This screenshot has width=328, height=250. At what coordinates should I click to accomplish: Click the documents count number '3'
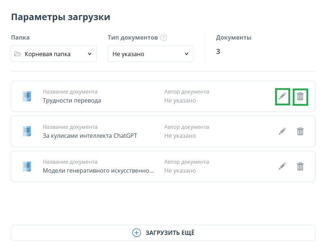point(218,52)
